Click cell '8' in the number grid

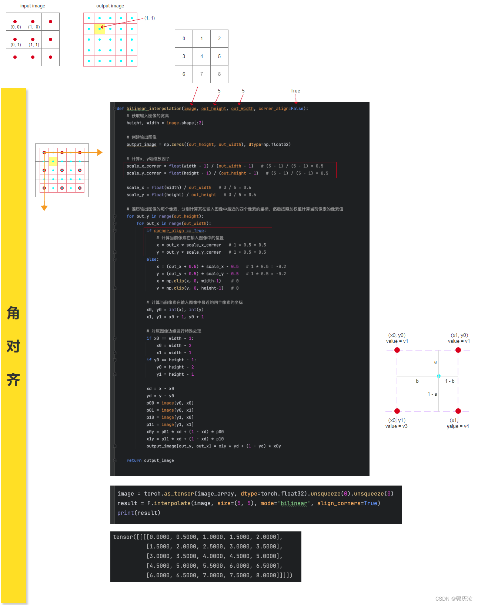coord(219,74)
